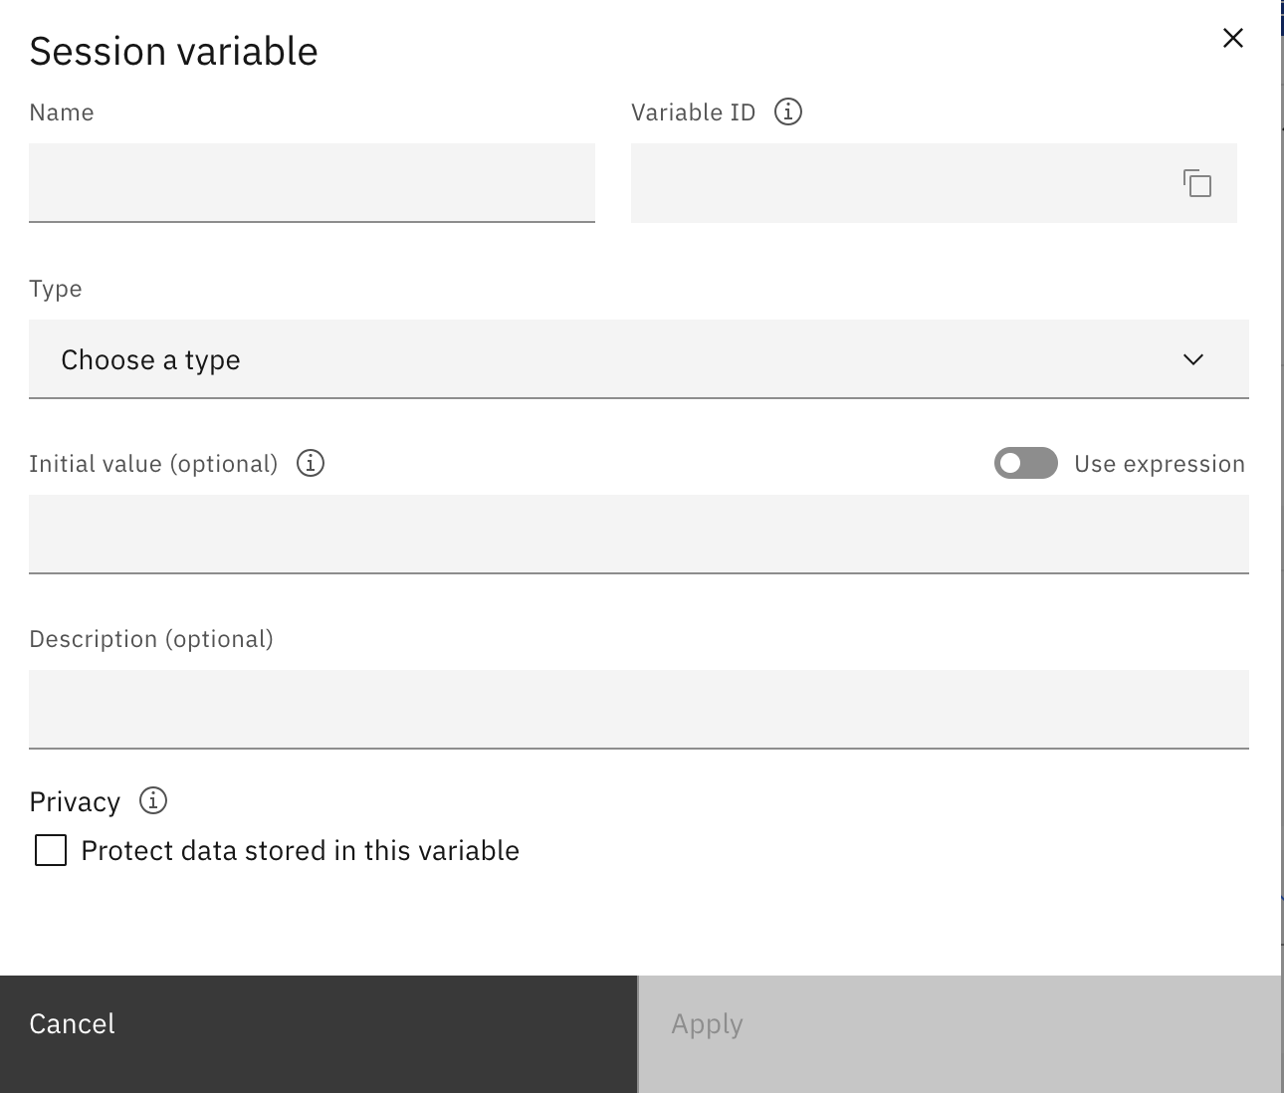Image resolution: width=1284 pixels, height=1093 pixels.
Task: Click the 'Session variable' dialog heading
Action: point(173,52)
